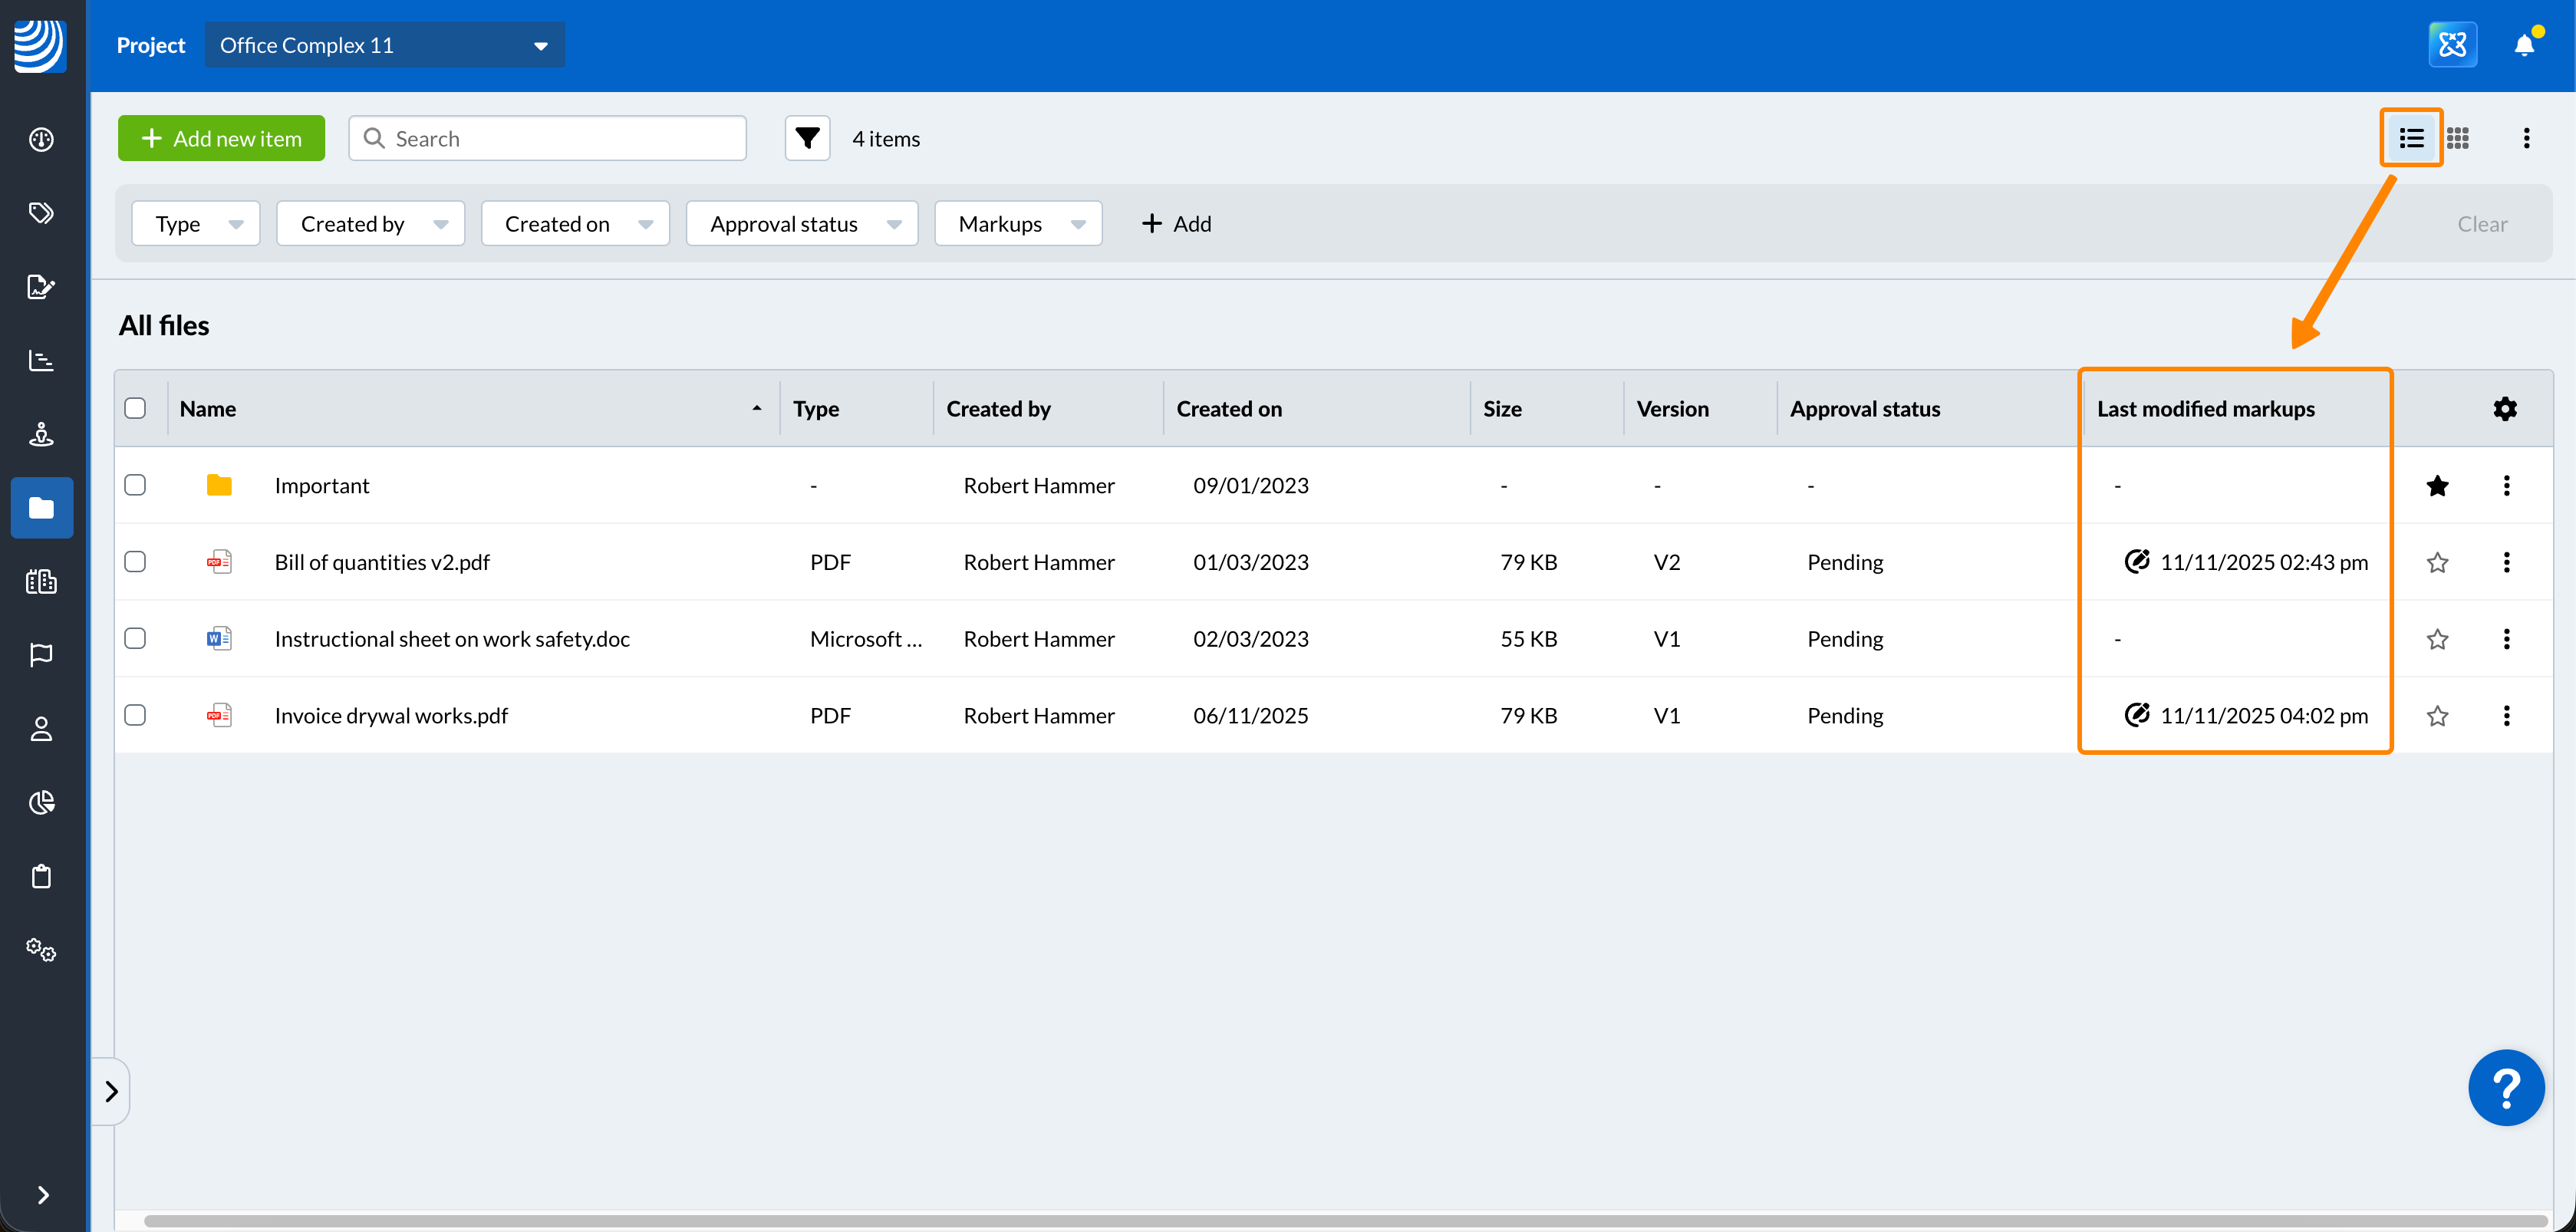Open the Office Complex 11 project dropdown
This screenshot has width=2576, height=1232.
coord(384,45)
